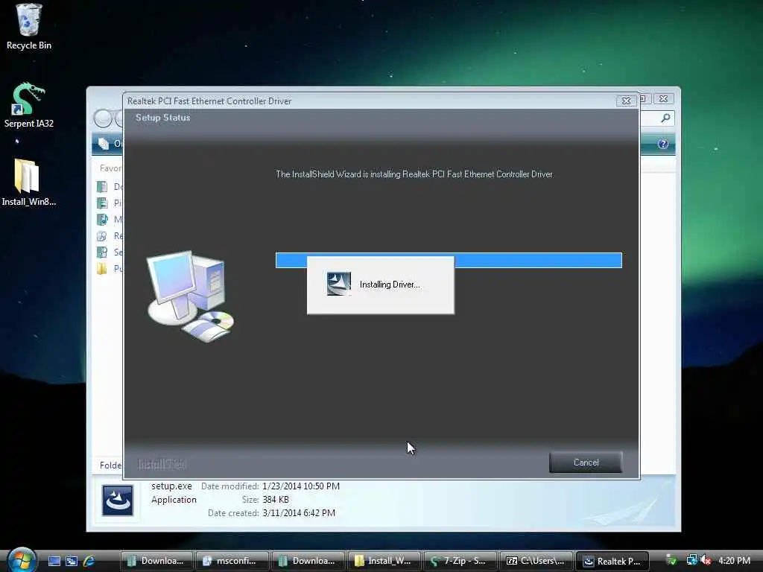Click setup.exe icon in details pane

pyautogui.click(x=117, y=500)
